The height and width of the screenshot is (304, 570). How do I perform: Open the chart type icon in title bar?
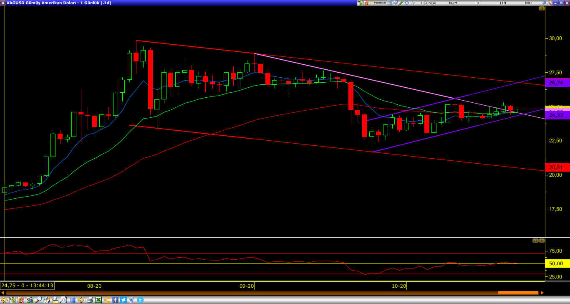click(395, 3)
